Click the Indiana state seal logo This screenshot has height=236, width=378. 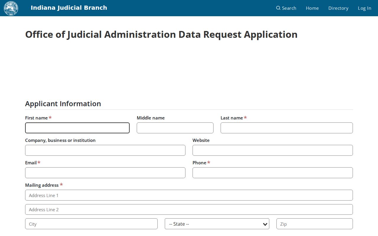(x=11, y=8)
